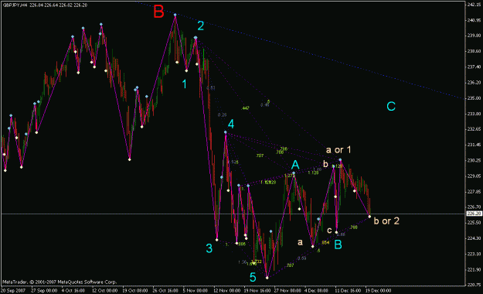
Task: Select the 'a or 1' annotation
Action: point(338,150)
